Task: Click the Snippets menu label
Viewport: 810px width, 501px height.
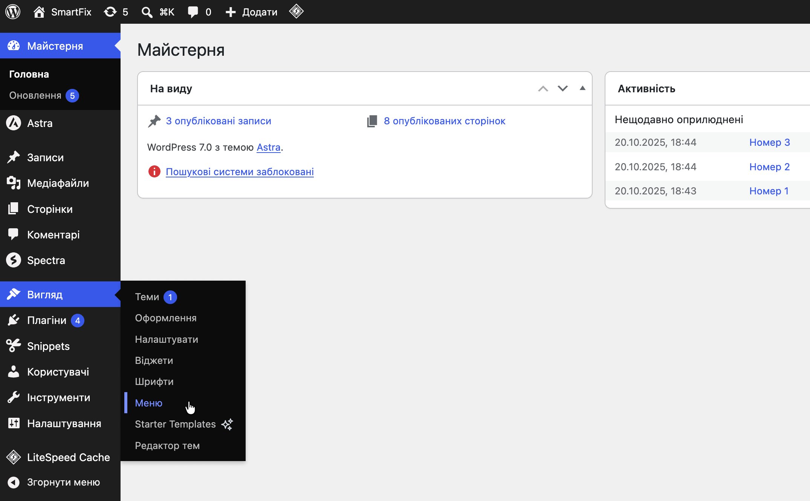Action: coord(48,346)
